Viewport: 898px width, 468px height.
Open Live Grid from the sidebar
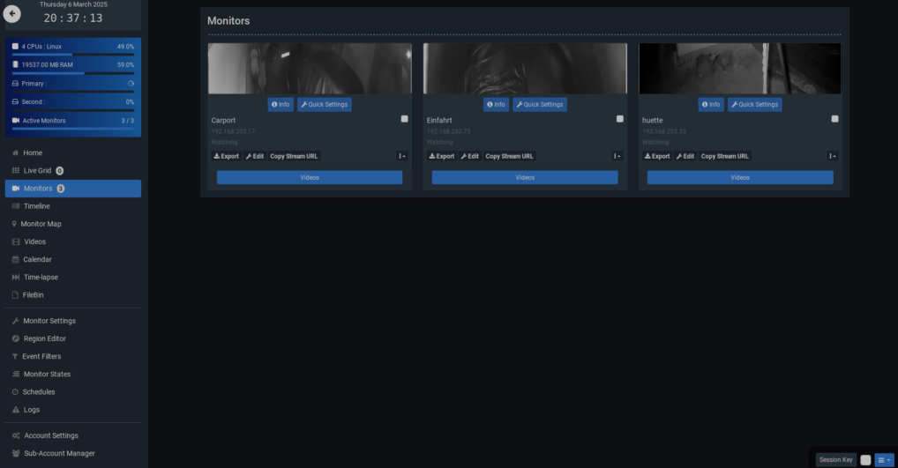click(x=37, y=170)
